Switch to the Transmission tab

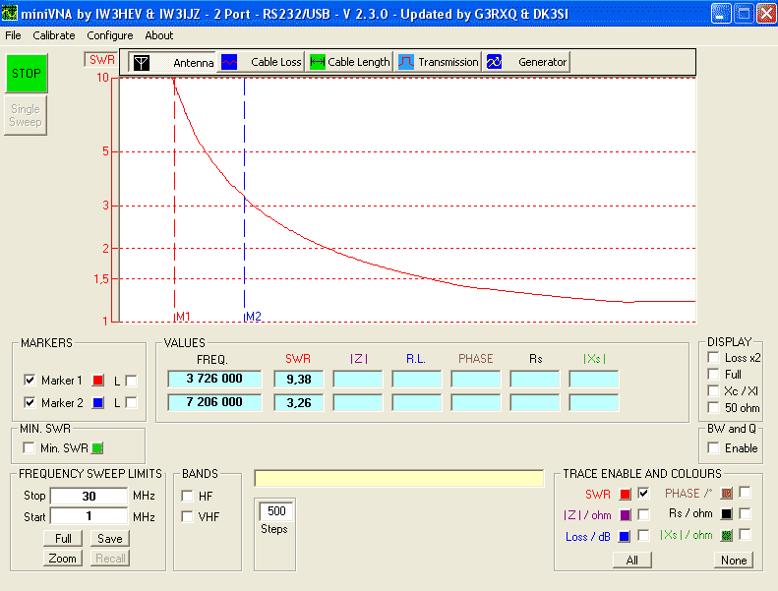click(x=438, y=62)
